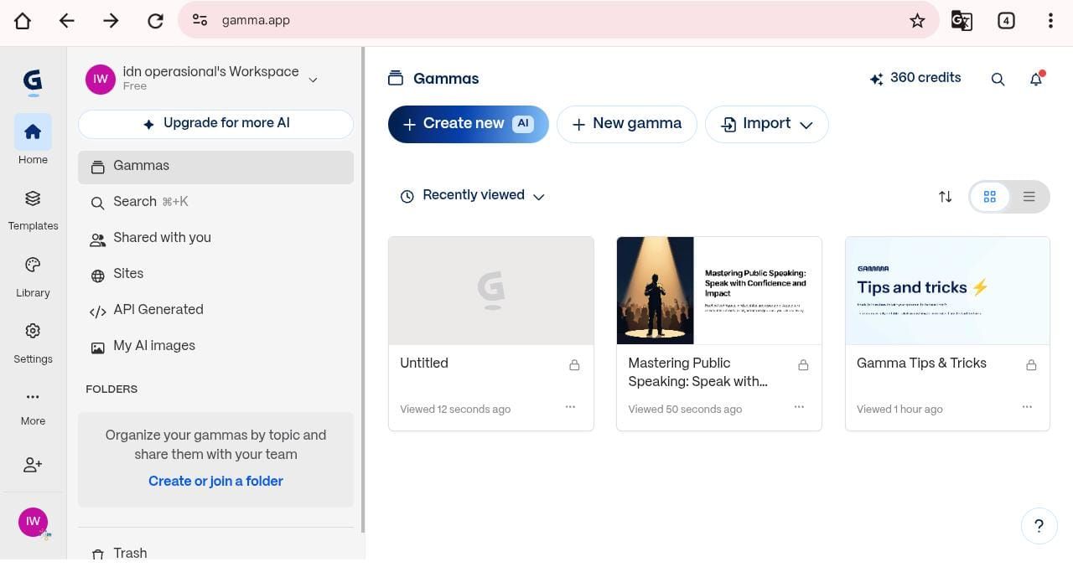The height and width of the screenshot is (567, 1073).
Task: Open Templates from the left rail
Action: click(x=33, y=209)
